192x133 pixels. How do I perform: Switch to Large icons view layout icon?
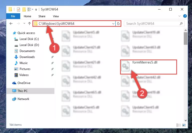(x=184, y=125)
